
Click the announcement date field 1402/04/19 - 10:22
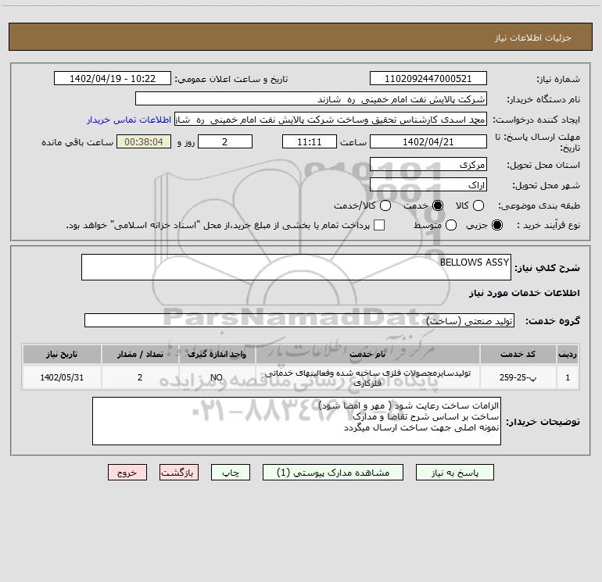tap(113, 78)
